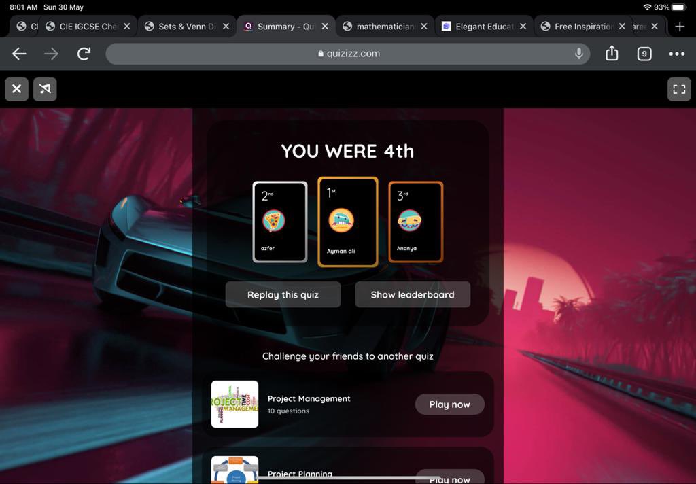Select azfer's 2nd place card

point(280,222)
